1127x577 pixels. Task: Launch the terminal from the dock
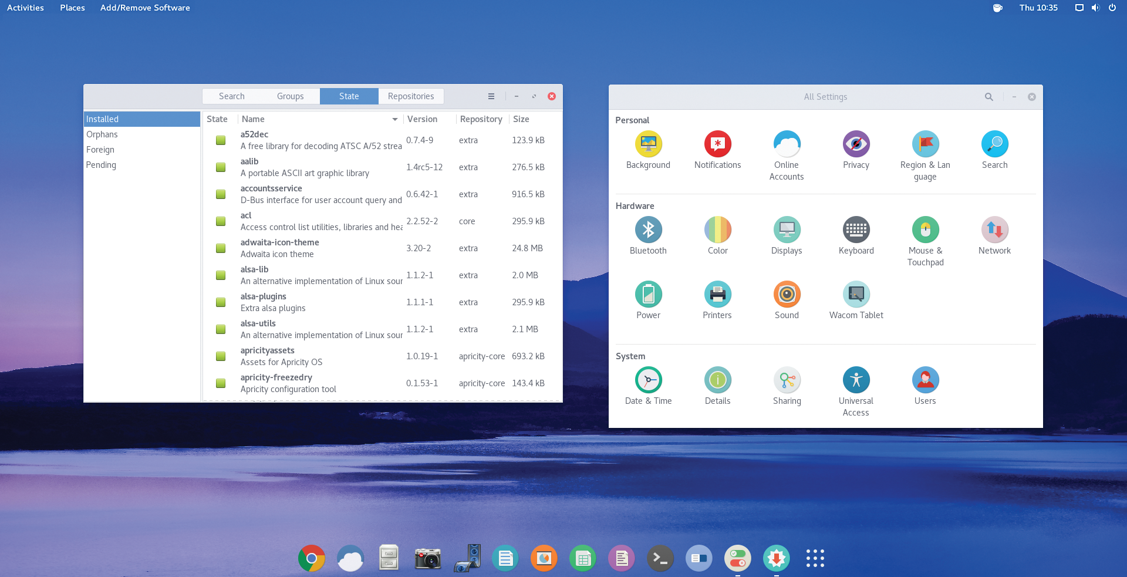click(660, 558)
